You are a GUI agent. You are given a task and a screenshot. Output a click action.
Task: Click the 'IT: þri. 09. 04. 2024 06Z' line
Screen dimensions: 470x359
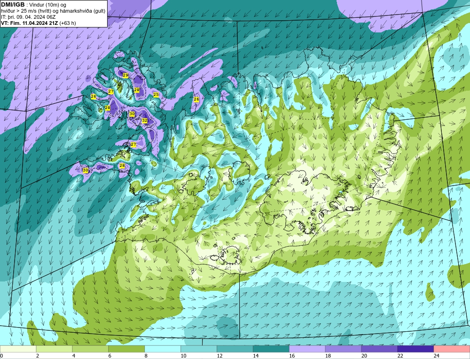click(28, 17)
